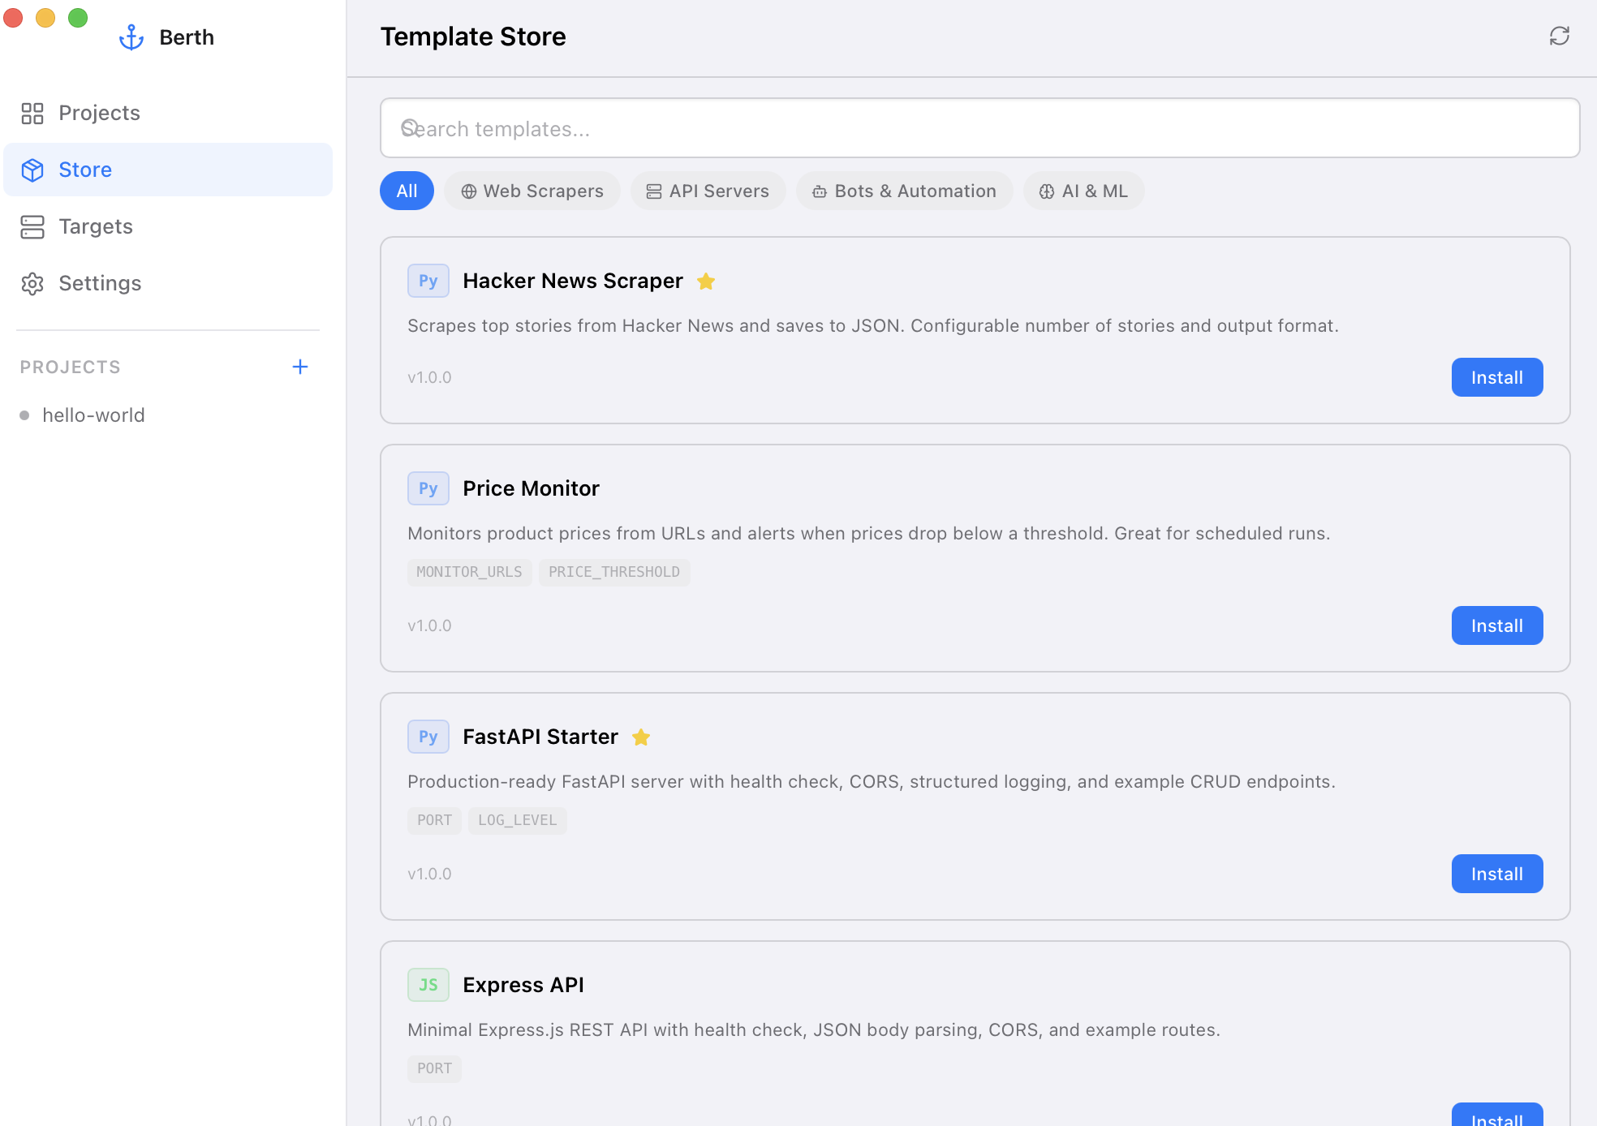The image size is (1597, 1126).
Task: Click the Targets server icon
Action: (32, 226)
